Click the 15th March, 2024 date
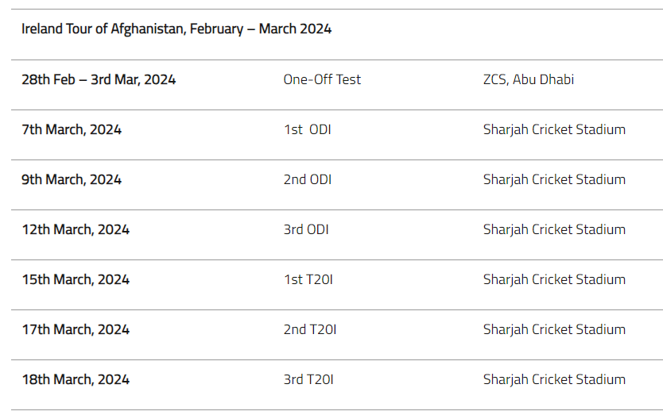663x415 pixels. click(76, 279)
